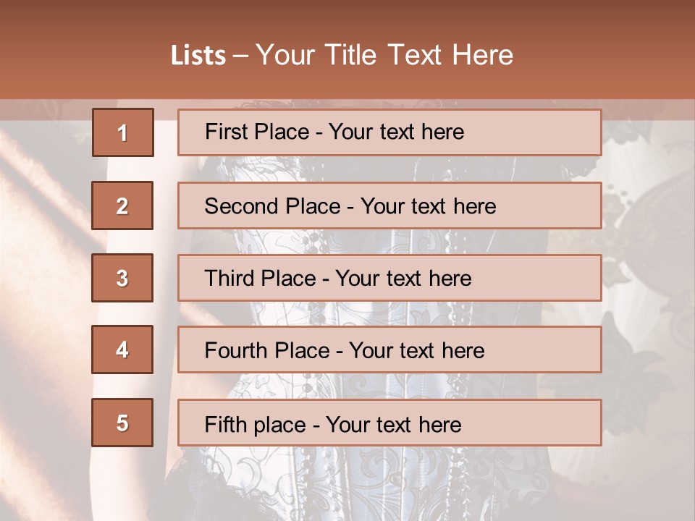The width and height of the screenshot is (695, 521).
Task: Select the word Fourth in list item
Action: [235, 350]
